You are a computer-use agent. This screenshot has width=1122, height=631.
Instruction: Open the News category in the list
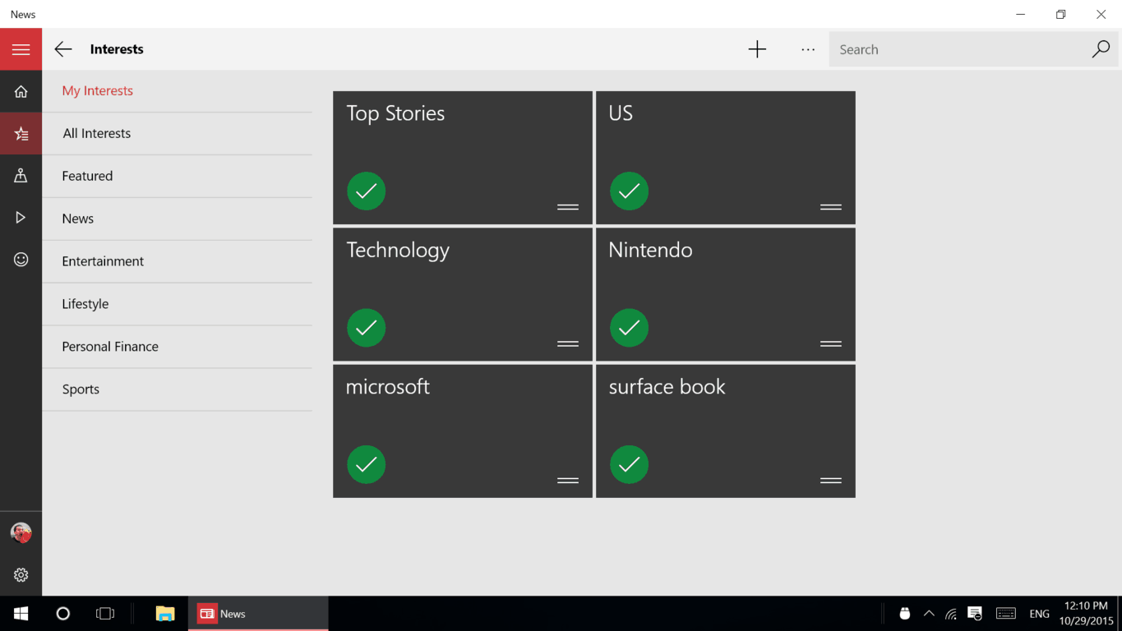click(178, 219)
